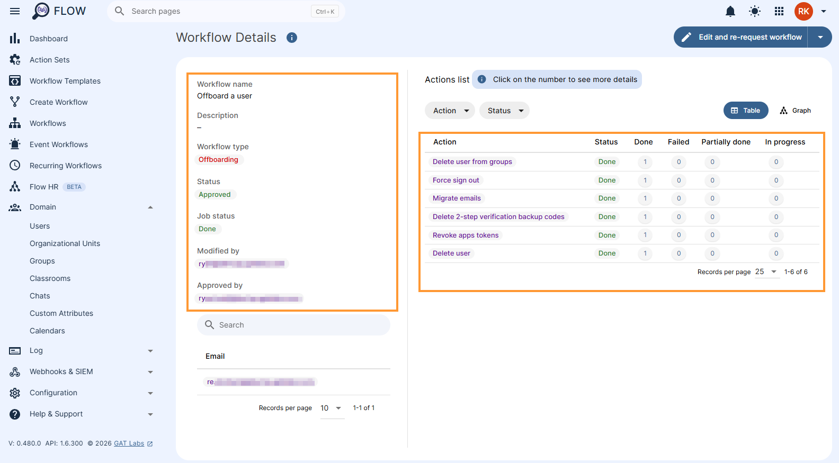Screen dimensions: 839x463
Task: Switch to Graph view
Action: click(x=796, y=111)
